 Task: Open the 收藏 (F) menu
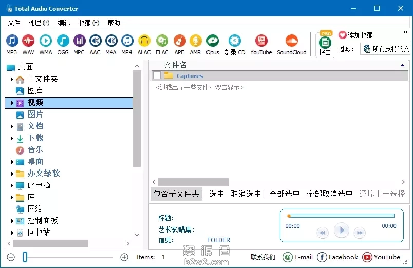(x=88, y=23)
